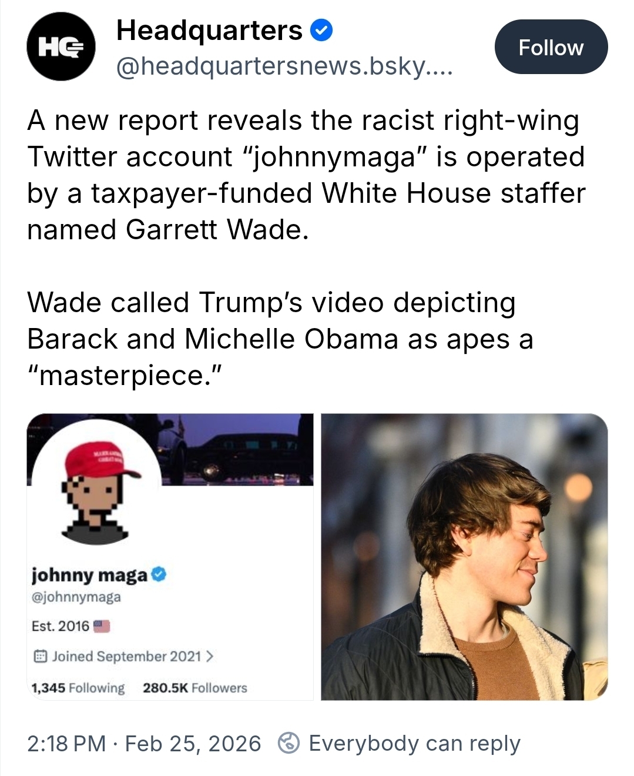Expand the chevron after Joined September 2021
Viewport: 634px width, 776px height.
pos(210,656)
